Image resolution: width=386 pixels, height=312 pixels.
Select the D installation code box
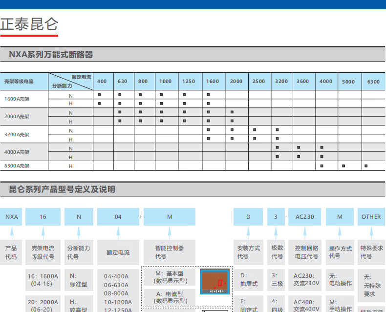coord(248,217)
